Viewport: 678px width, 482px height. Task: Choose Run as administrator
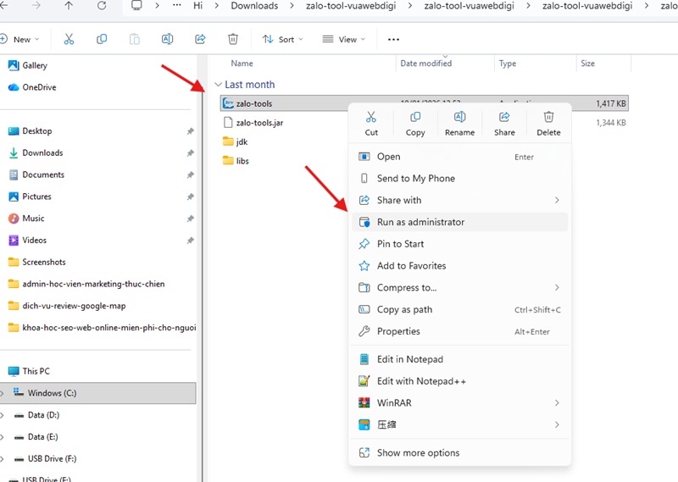coord(459,222)
